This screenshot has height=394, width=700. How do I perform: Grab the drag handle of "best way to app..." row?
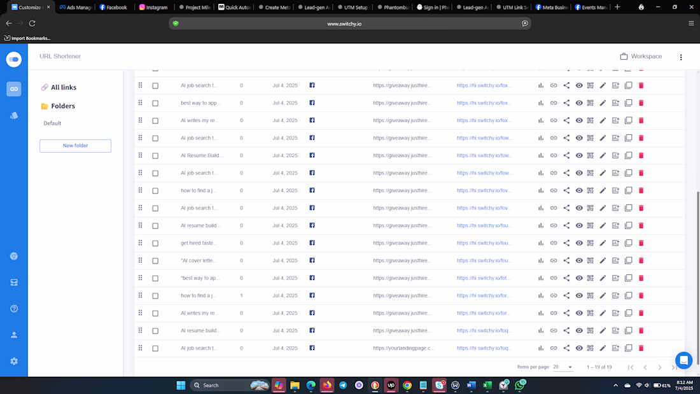click(x=140, y=102)
